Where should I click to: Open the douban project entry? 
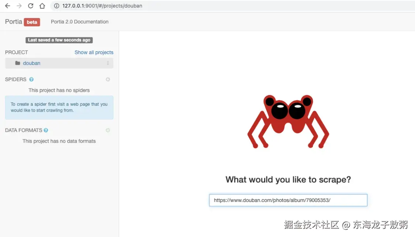[x=31, y=63]
